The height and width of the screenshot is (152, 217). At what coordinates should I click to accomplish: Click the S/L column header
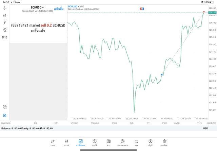(x=132, y=123)
